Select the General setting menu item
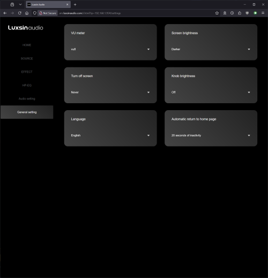268x278 pixels. pos(27,112)
